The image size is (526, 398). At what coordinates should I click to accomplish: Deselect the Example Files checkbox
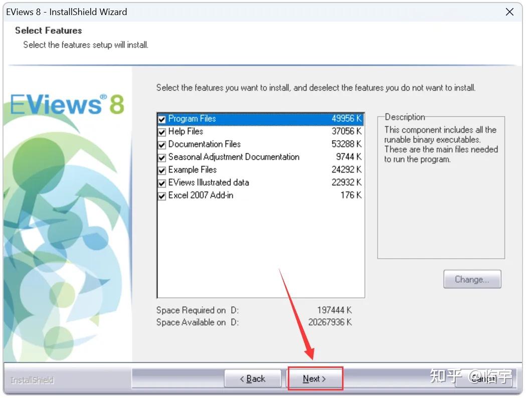[x=161, y=169]
